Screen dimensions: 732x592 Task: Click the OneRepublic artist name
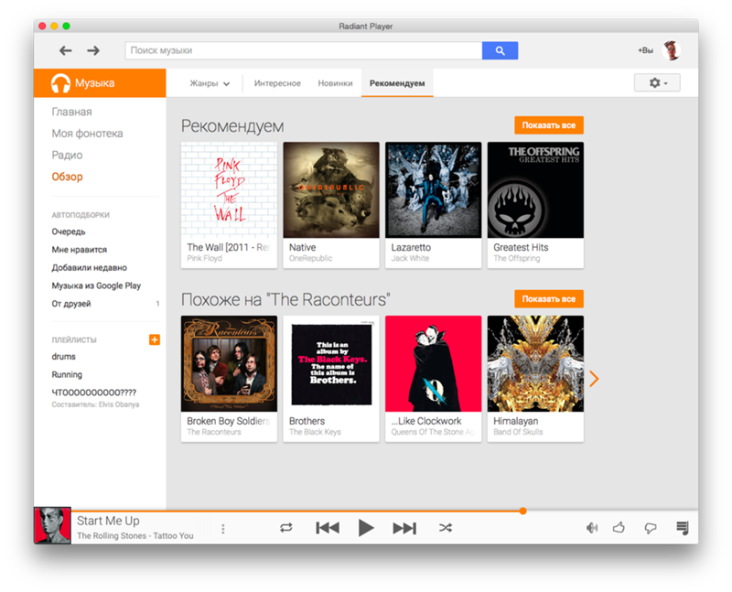(311, 258)
